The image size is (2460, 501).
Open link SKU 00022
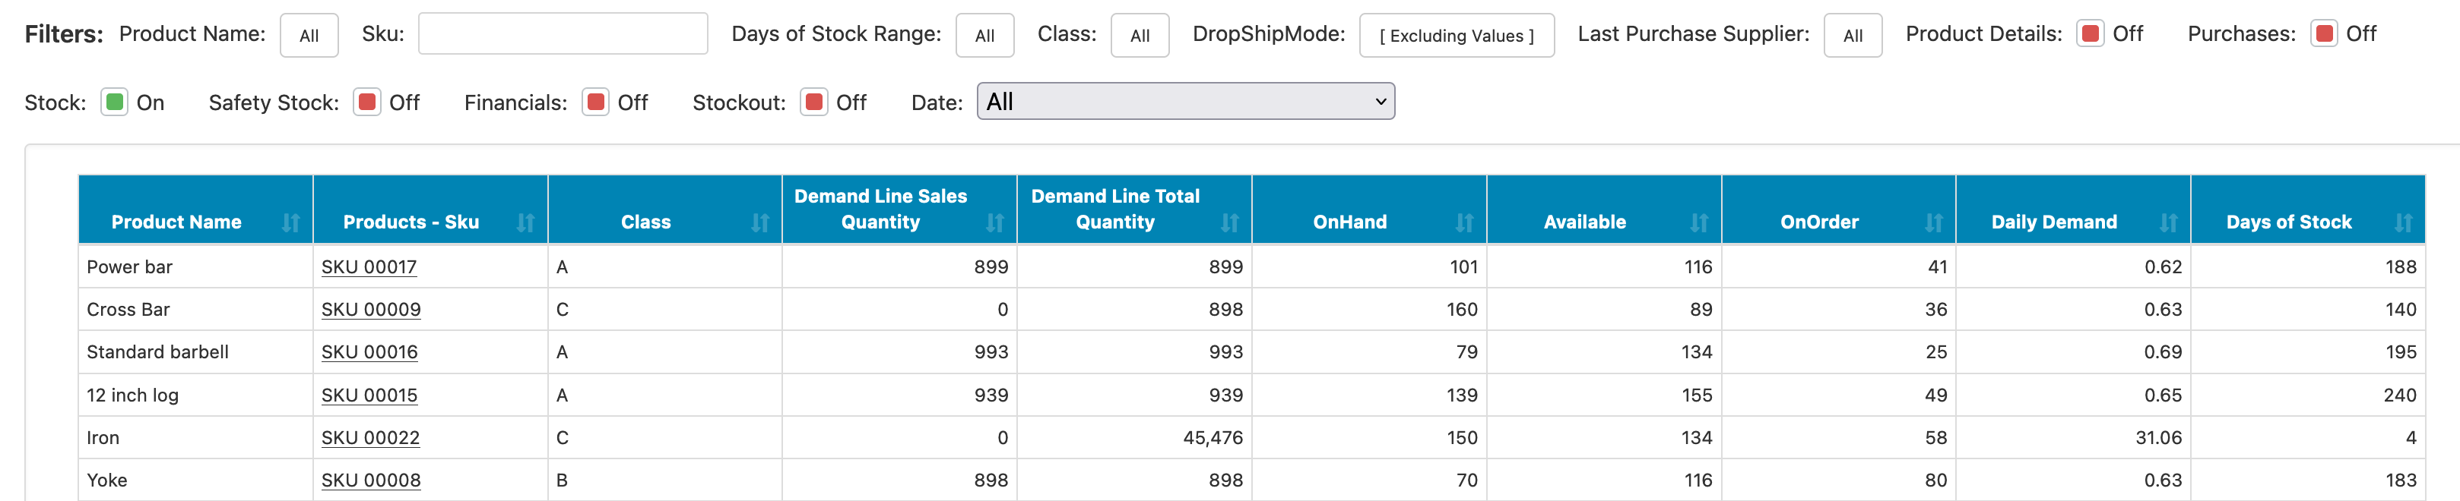click(370, 438)
